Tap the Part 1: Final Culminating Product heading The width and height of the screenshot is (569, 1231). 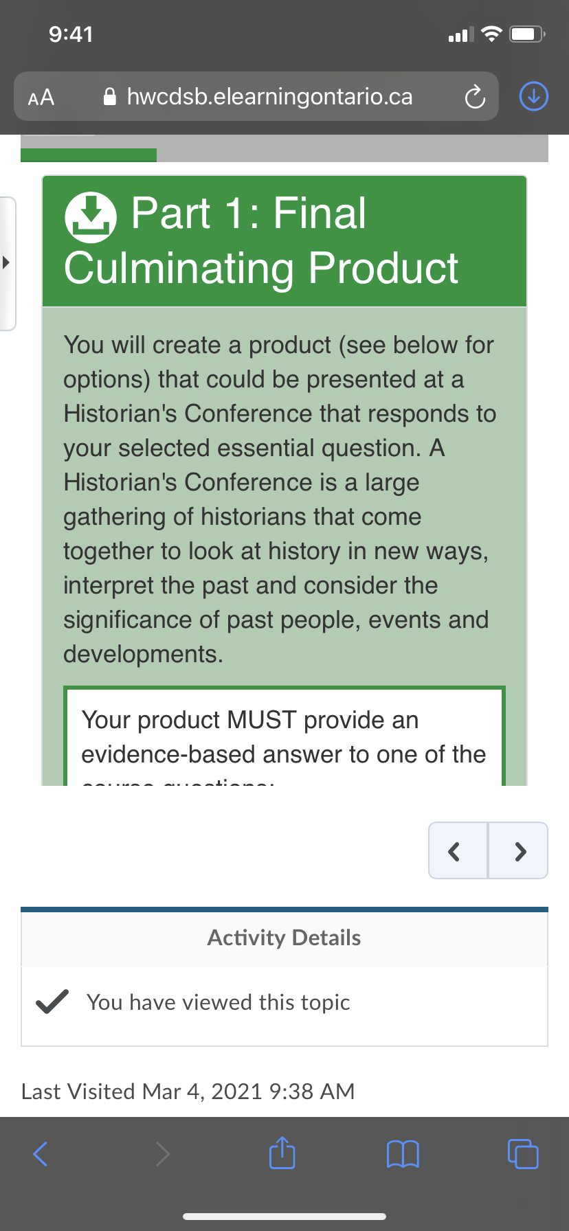[261, 240]
